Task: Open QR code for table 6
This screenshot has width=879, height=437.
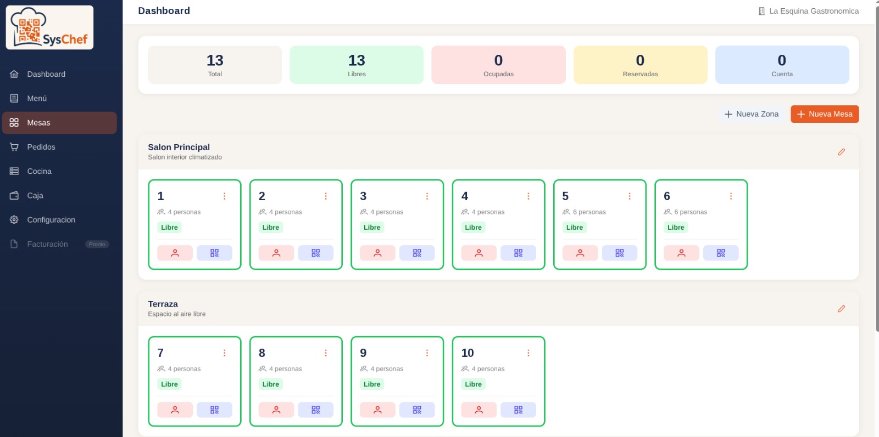Action: click(x=721, y=253)
